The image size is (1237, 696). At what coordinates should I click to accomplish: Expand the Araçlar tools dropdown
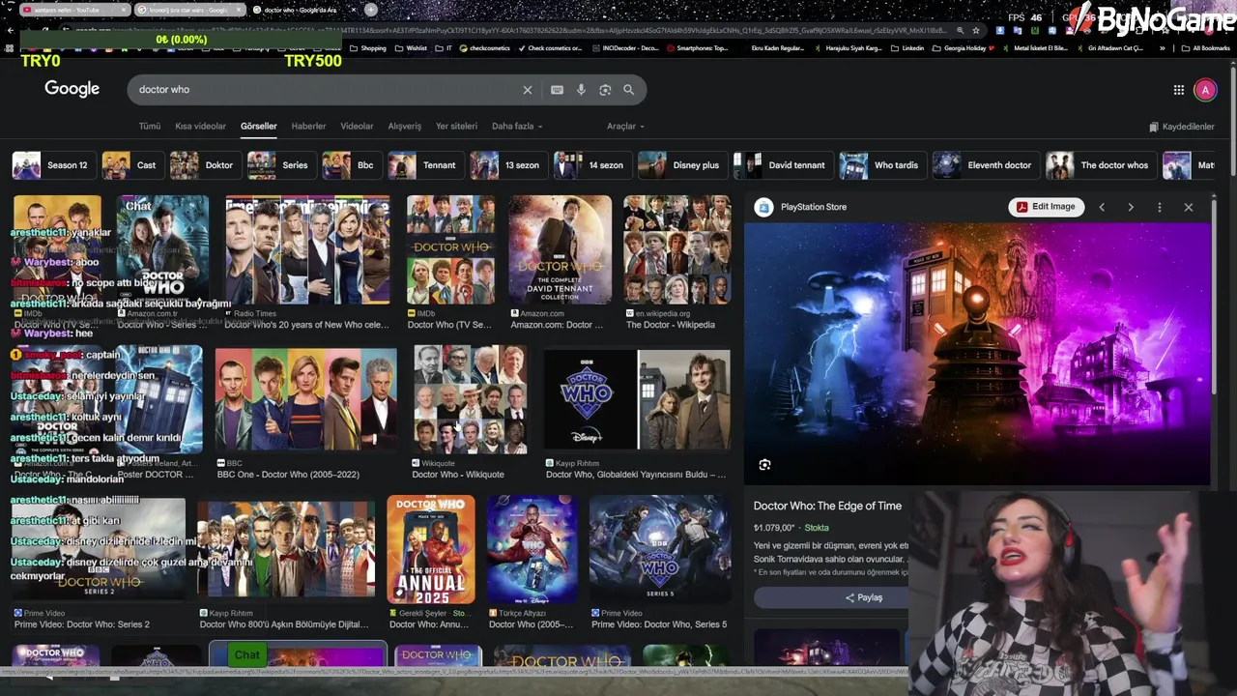pyautogui.click(x=625, y=126)
